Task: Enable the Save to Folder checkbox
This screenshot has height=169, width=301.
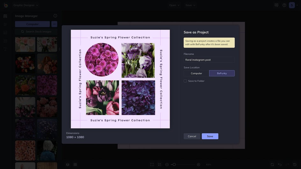Action: point(185,81)
